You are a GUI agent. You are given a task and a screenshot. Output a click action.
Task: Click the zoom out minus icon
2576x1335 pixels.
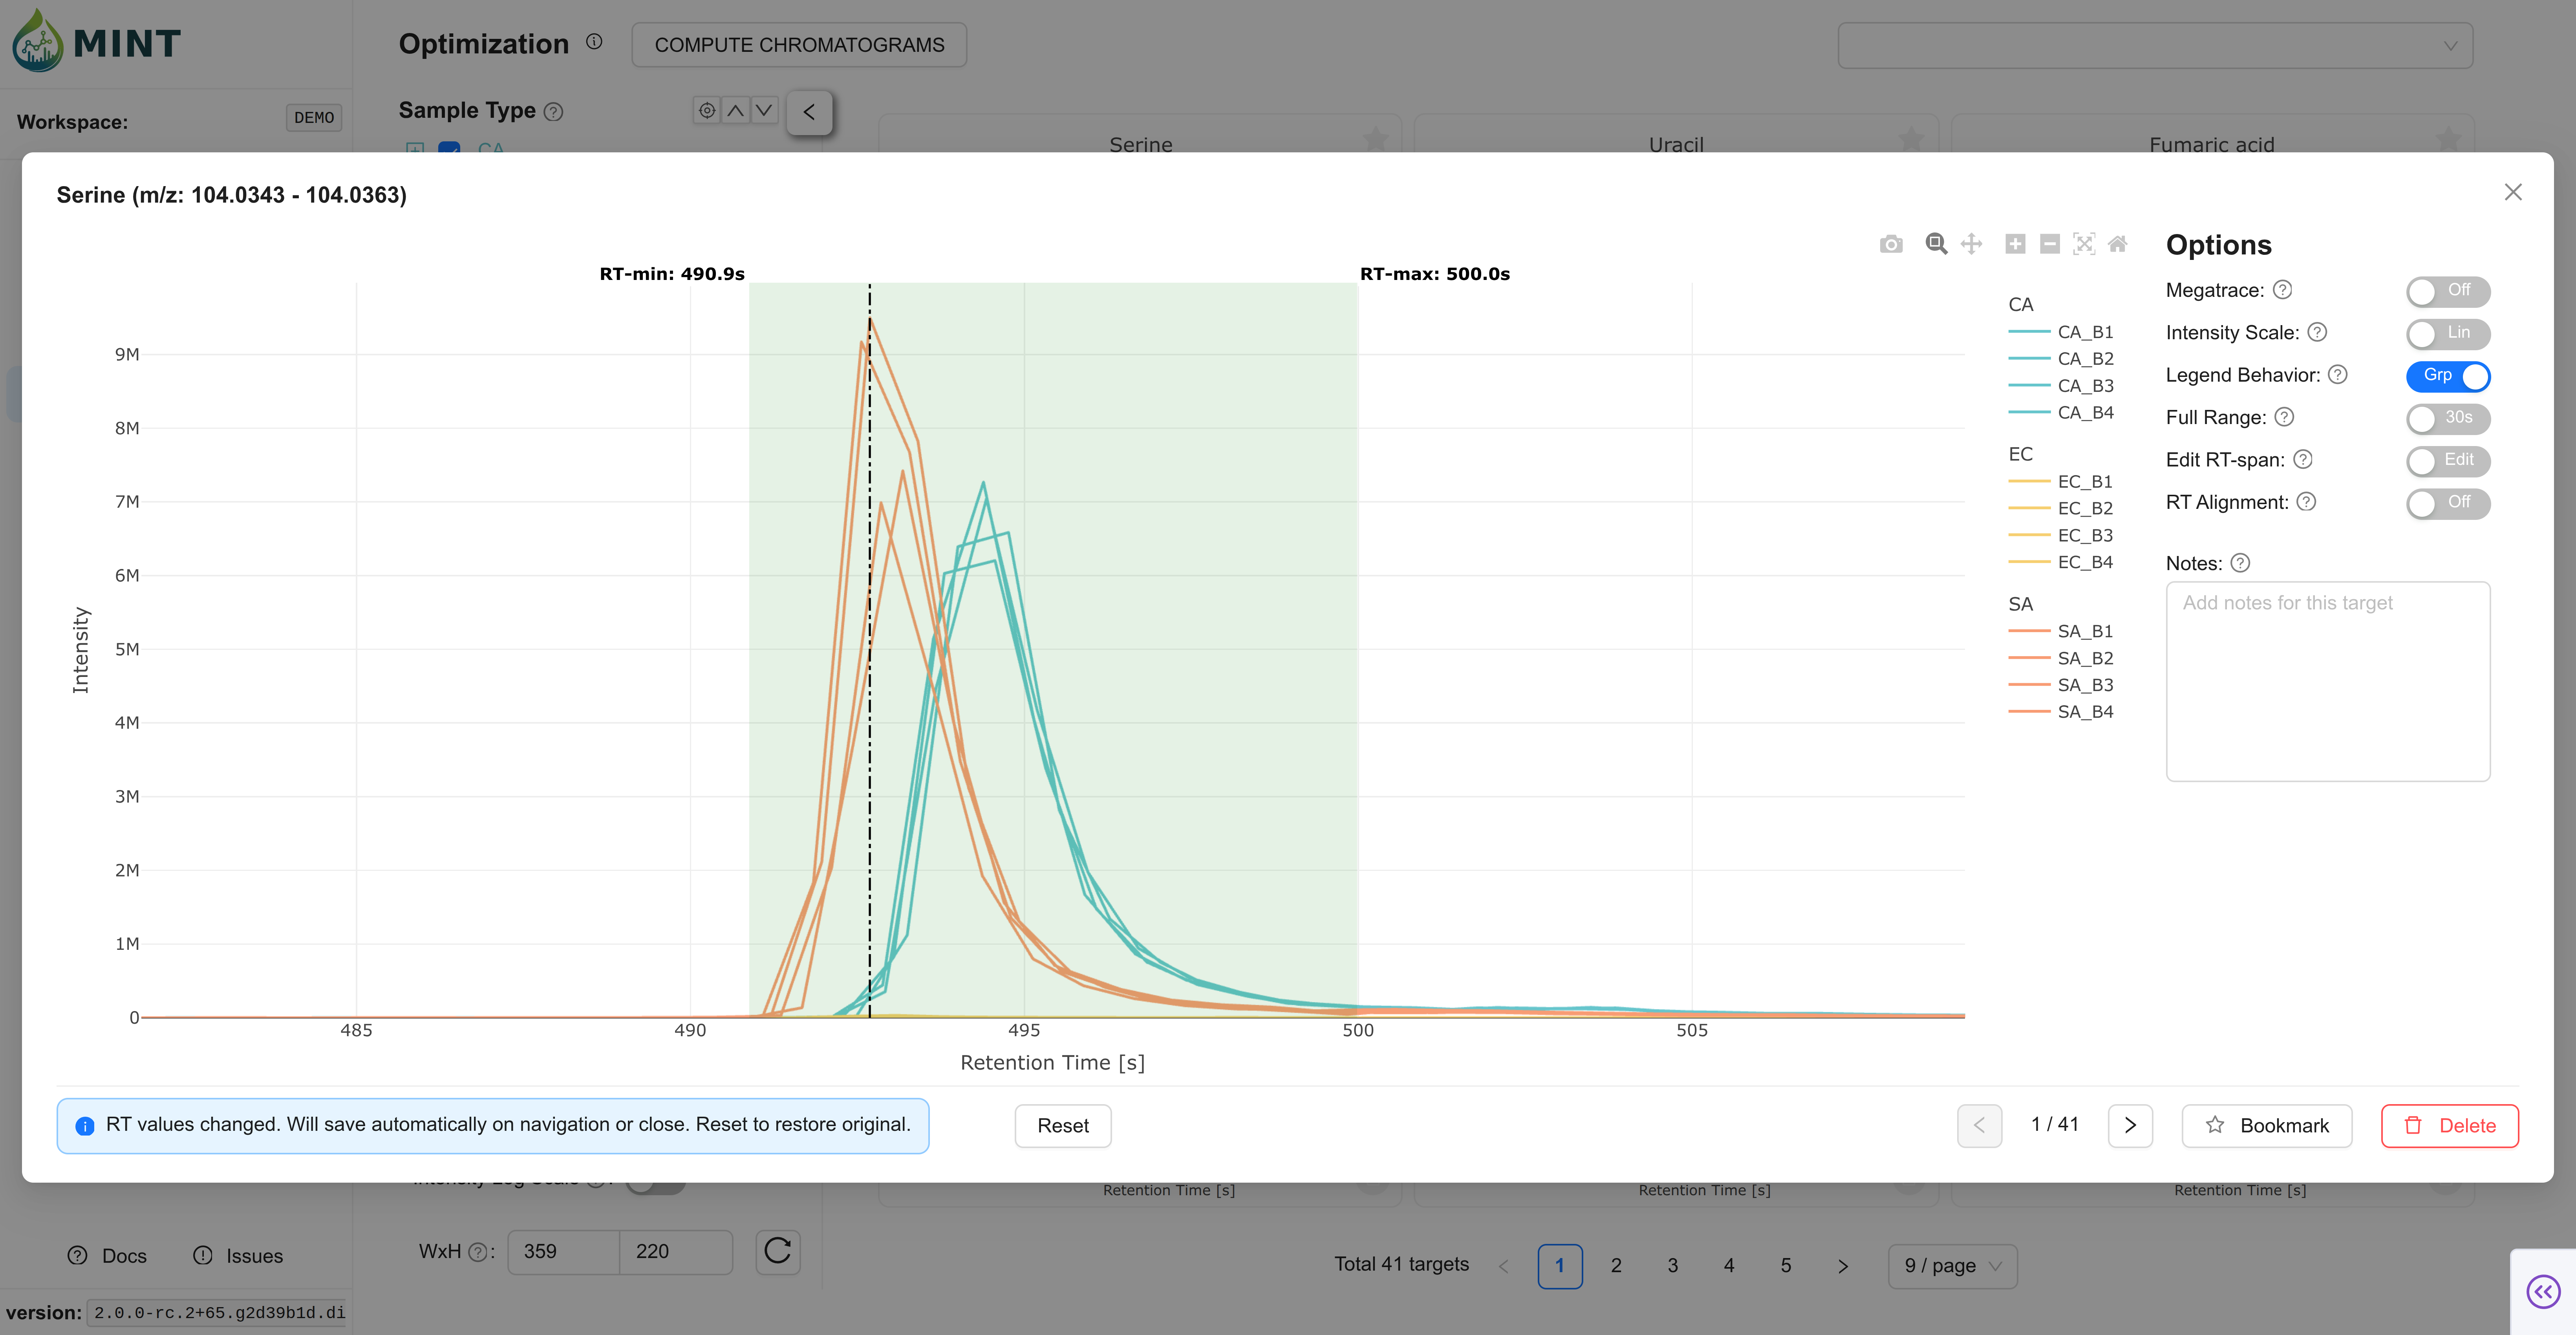[2049, 244]
